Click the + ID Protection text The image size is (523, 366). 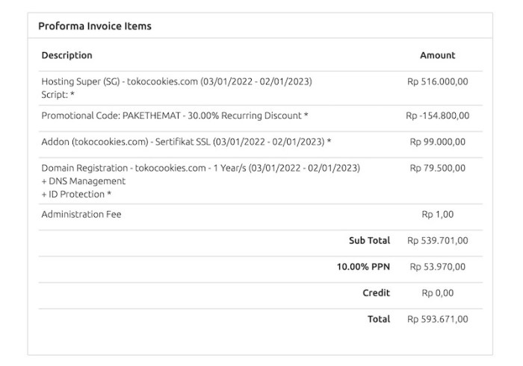pyautogui.click(x=76, y=195)
